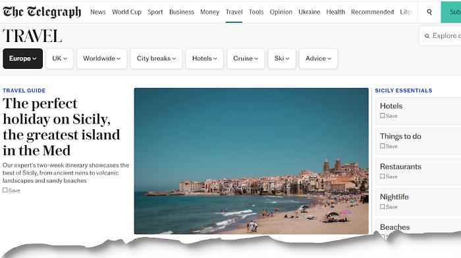Save the Things to do card
Screen dimensions: 461x258
pyautogui.click(x=389, y=146)
